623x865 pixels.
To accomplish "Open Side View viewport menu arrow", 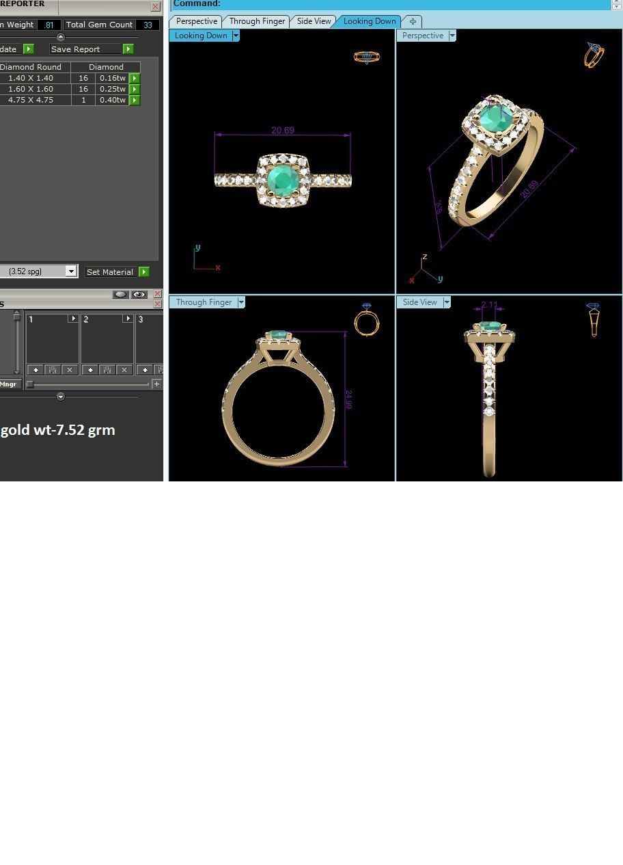I will click(x=447, y=302).
